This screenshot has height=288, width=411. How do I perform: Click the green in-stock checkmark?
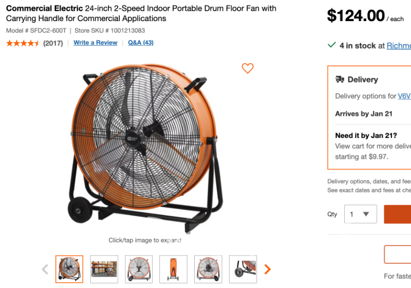[x=332, y=45]
